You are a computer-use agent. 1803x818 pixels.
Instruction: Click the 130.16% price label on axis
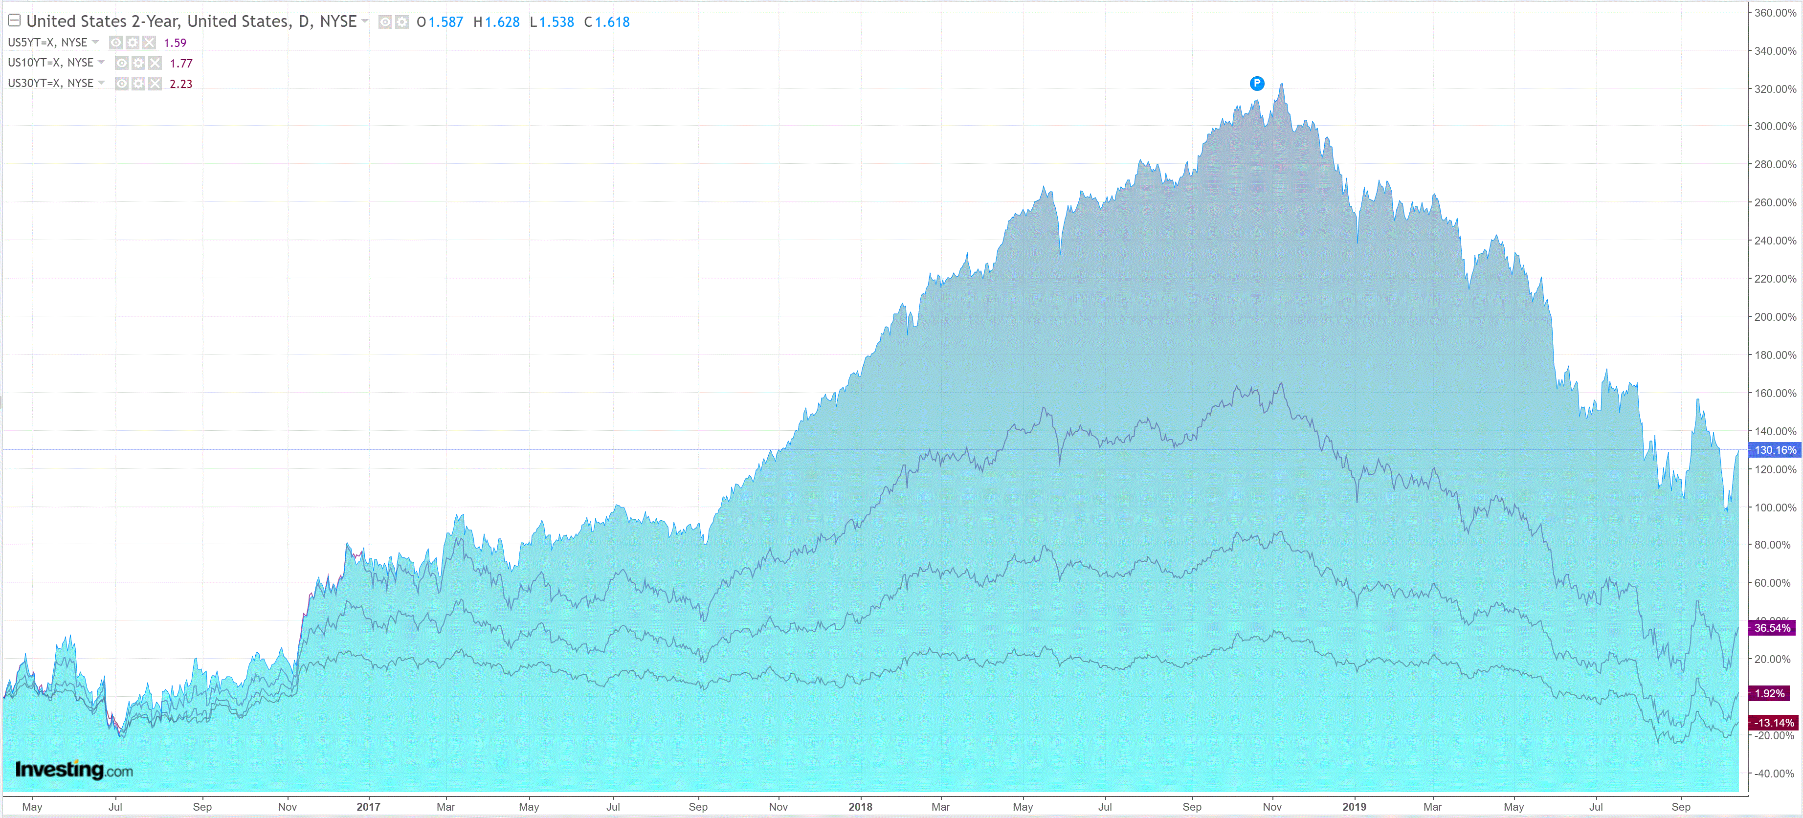pyautogui.click(x=1774, y=450)
